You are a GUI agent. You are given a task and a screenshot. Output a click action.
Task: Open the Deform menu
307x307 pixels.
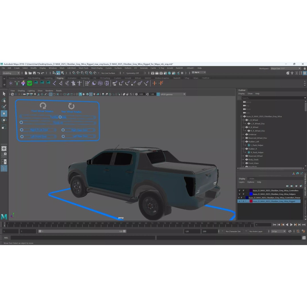[x=128, y=68]
